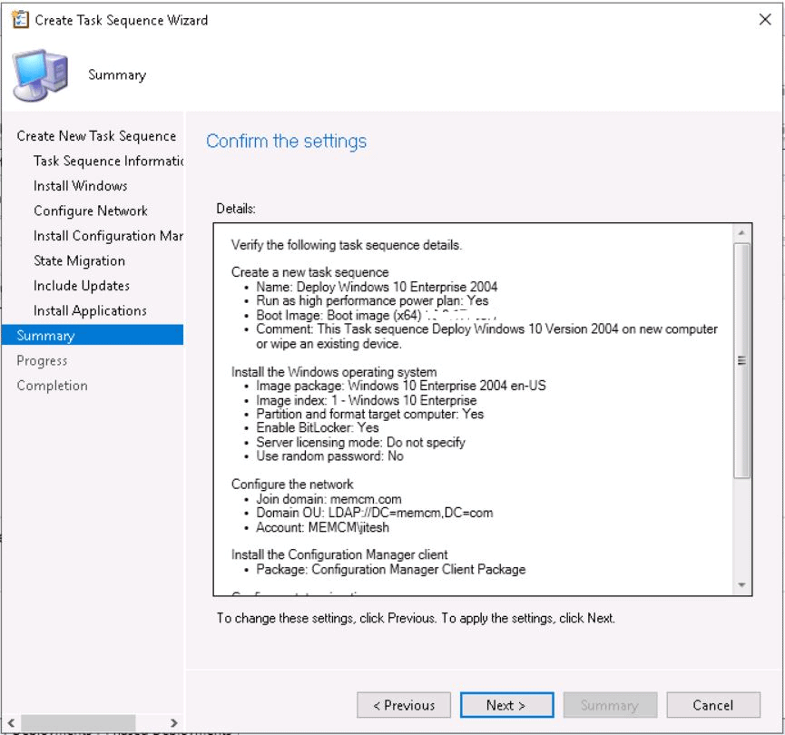This screenshot has width=785, height=735.
Task: Select the highlighted Summary step
Action: coord(93,335)
